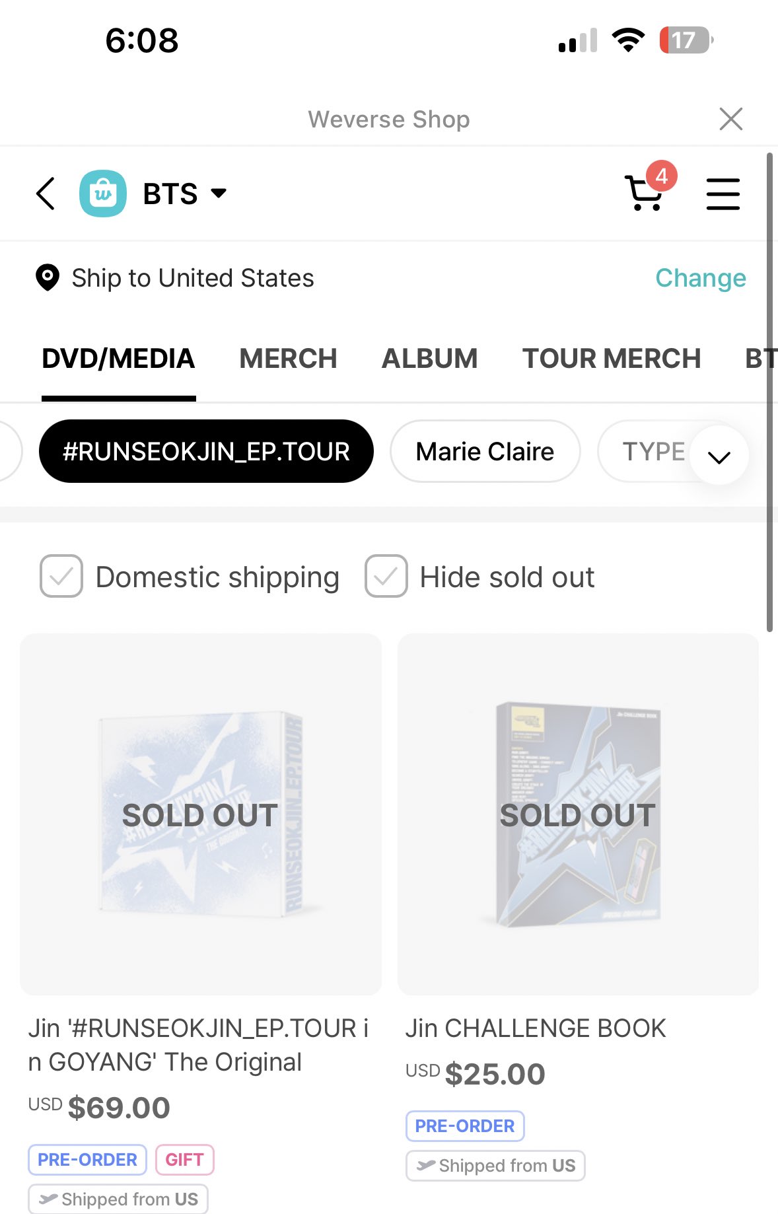
Task: Switch to the MERCH tab
Action: pos(288,359)
